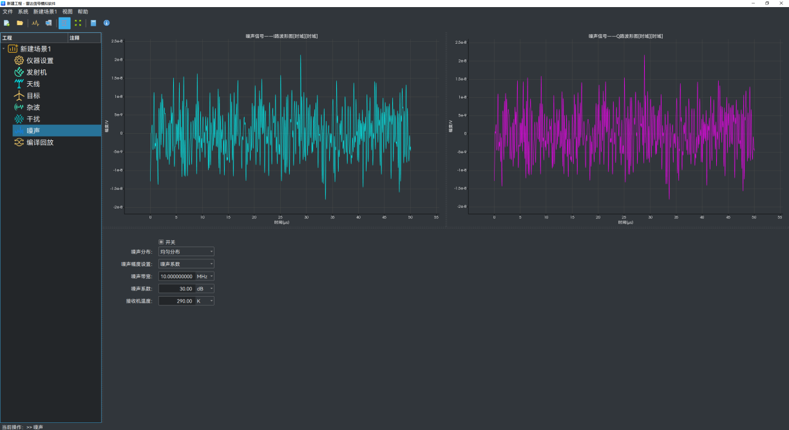This screenshot has height=430, width=789.
Task: Open the 噪声幅度设置 amplitude setting dropdown
Action: (186, 264)
